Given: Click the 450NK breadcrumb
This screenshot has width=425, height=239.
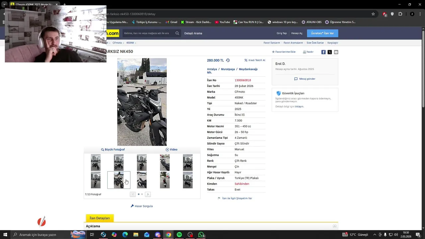Looking at the screenshot, I should [x=130, y=43].
